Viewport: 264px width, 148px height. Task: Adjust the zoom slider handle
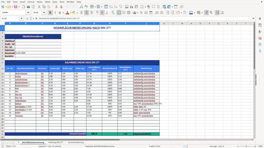click(246, 146)
